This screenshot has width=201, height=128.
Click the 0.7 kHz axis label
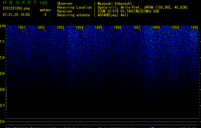click(3, 106)
